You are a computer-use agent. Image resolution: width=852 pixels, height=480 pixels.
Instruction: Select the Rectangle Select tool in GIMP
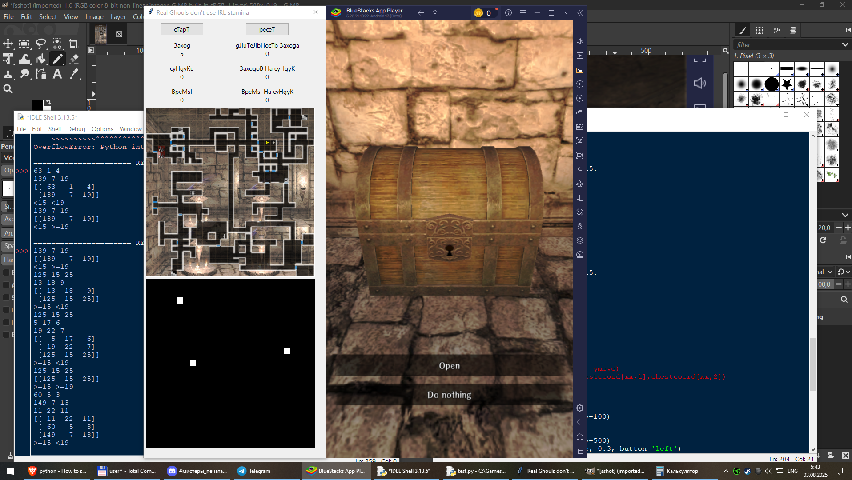[x=24, y=44]
